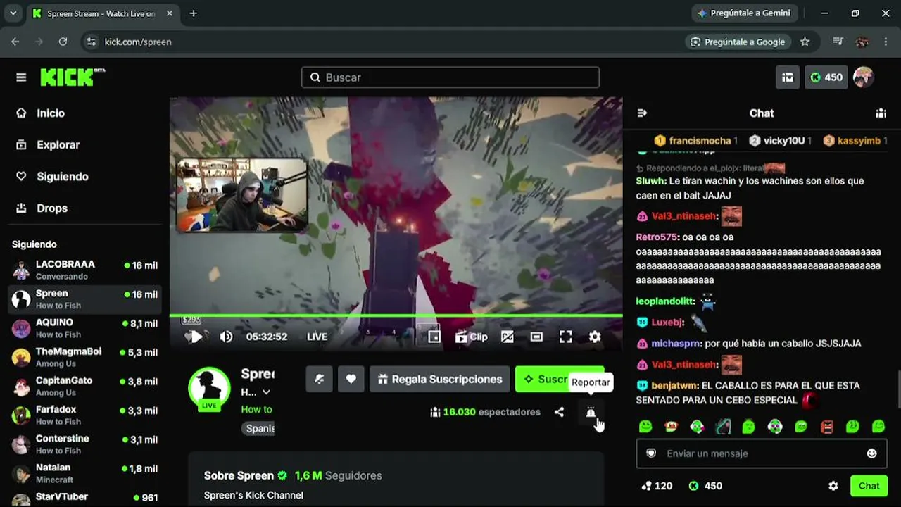Viewport: 901px width, 507px height.
Task: Open the hamburger sidebar menu
Action: coord(21,77)
